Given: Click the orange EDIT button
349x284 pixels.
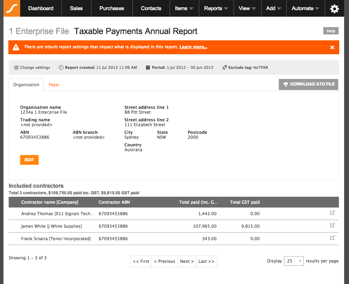Looking at the screenshot, I should click(x=30, y=160).
